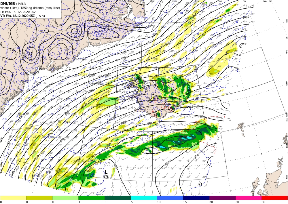Click the 'VT: Fös. 18.12.2020 05Z (+5 h)' line
Viewport: 288px width, 204px height.
tap(22, 16)
